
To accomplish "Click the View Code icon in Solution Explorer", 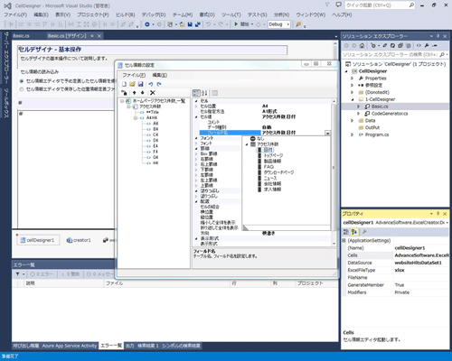I will pos(419,46).
